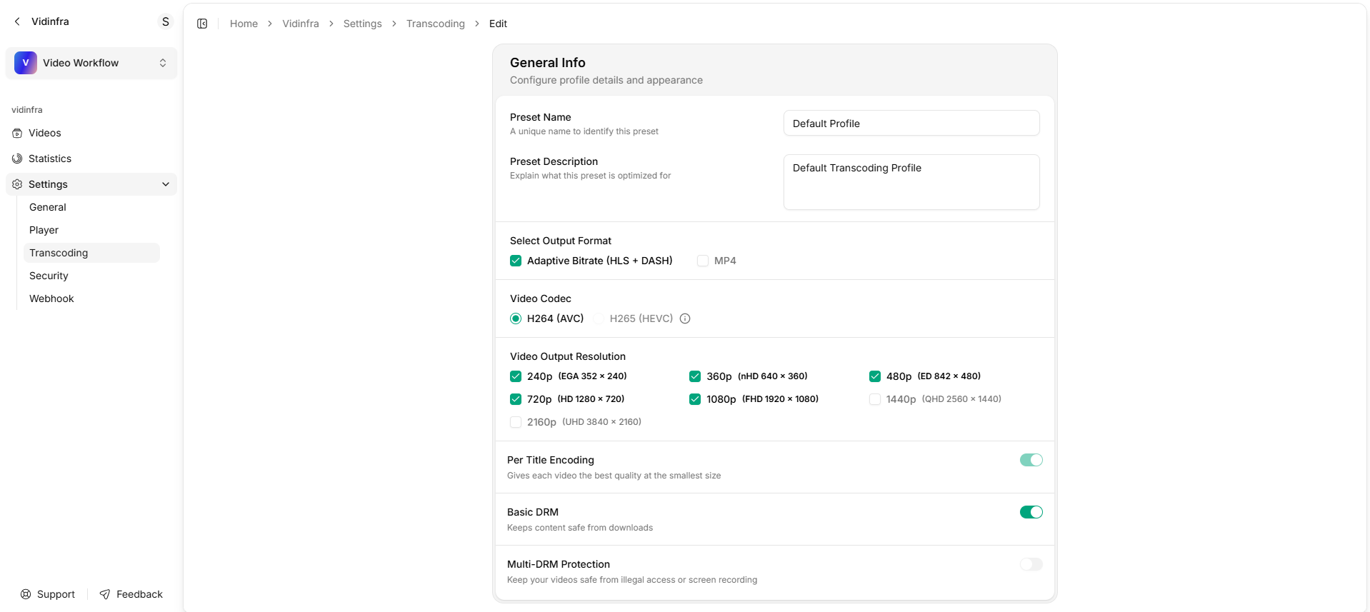The height and width of the screenshot is (612, 1370).
Task: Select the H264 (AVC) codec radio
Action: click(516, 318)
